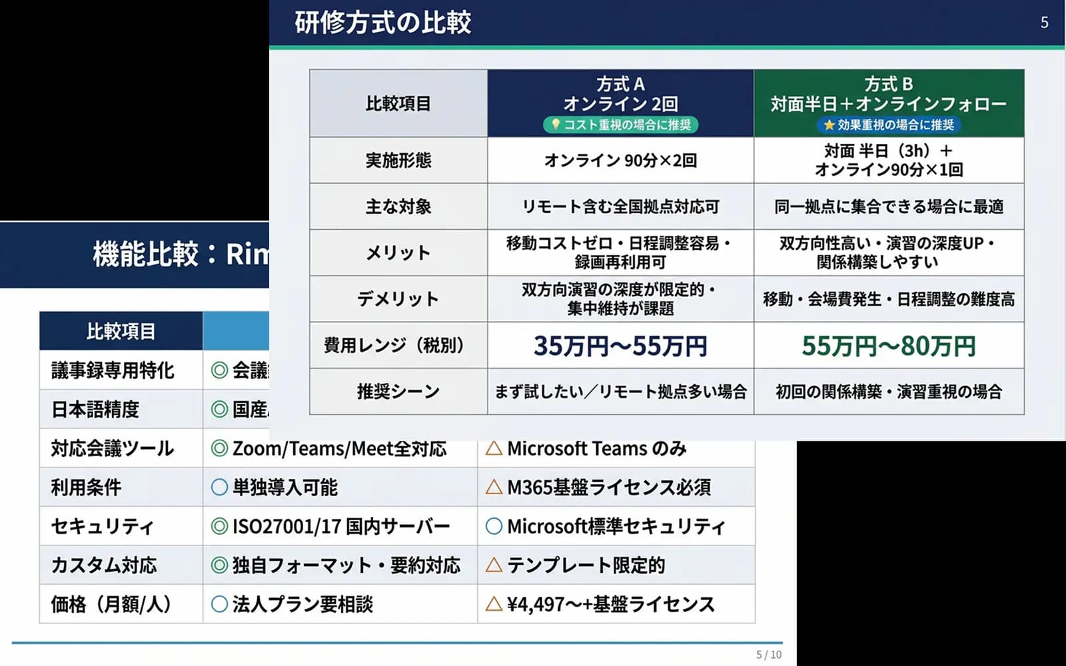Click the cell リモート含む全国拠点対応可

(x=620, y=206)
